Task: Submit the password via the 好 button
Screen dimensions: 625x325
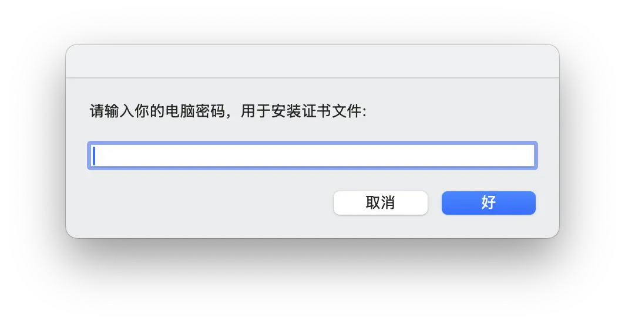Action: 488,203
